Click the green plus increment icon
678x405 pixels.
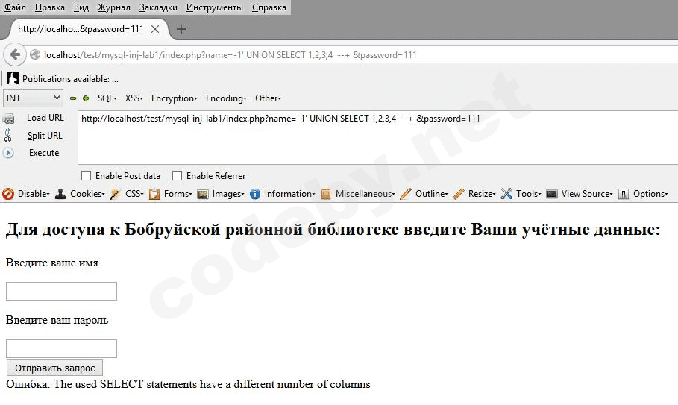coord(86,98)
